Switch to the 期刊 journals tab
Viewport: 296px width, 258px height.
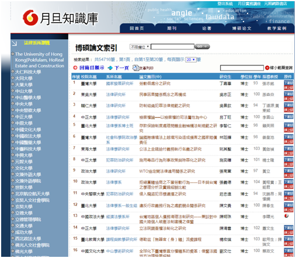(x=172, y=29)
